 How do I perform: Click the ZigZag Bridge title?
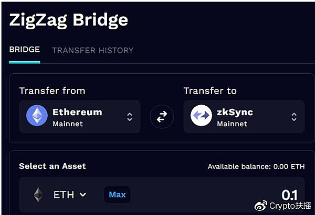pos(68,20)
